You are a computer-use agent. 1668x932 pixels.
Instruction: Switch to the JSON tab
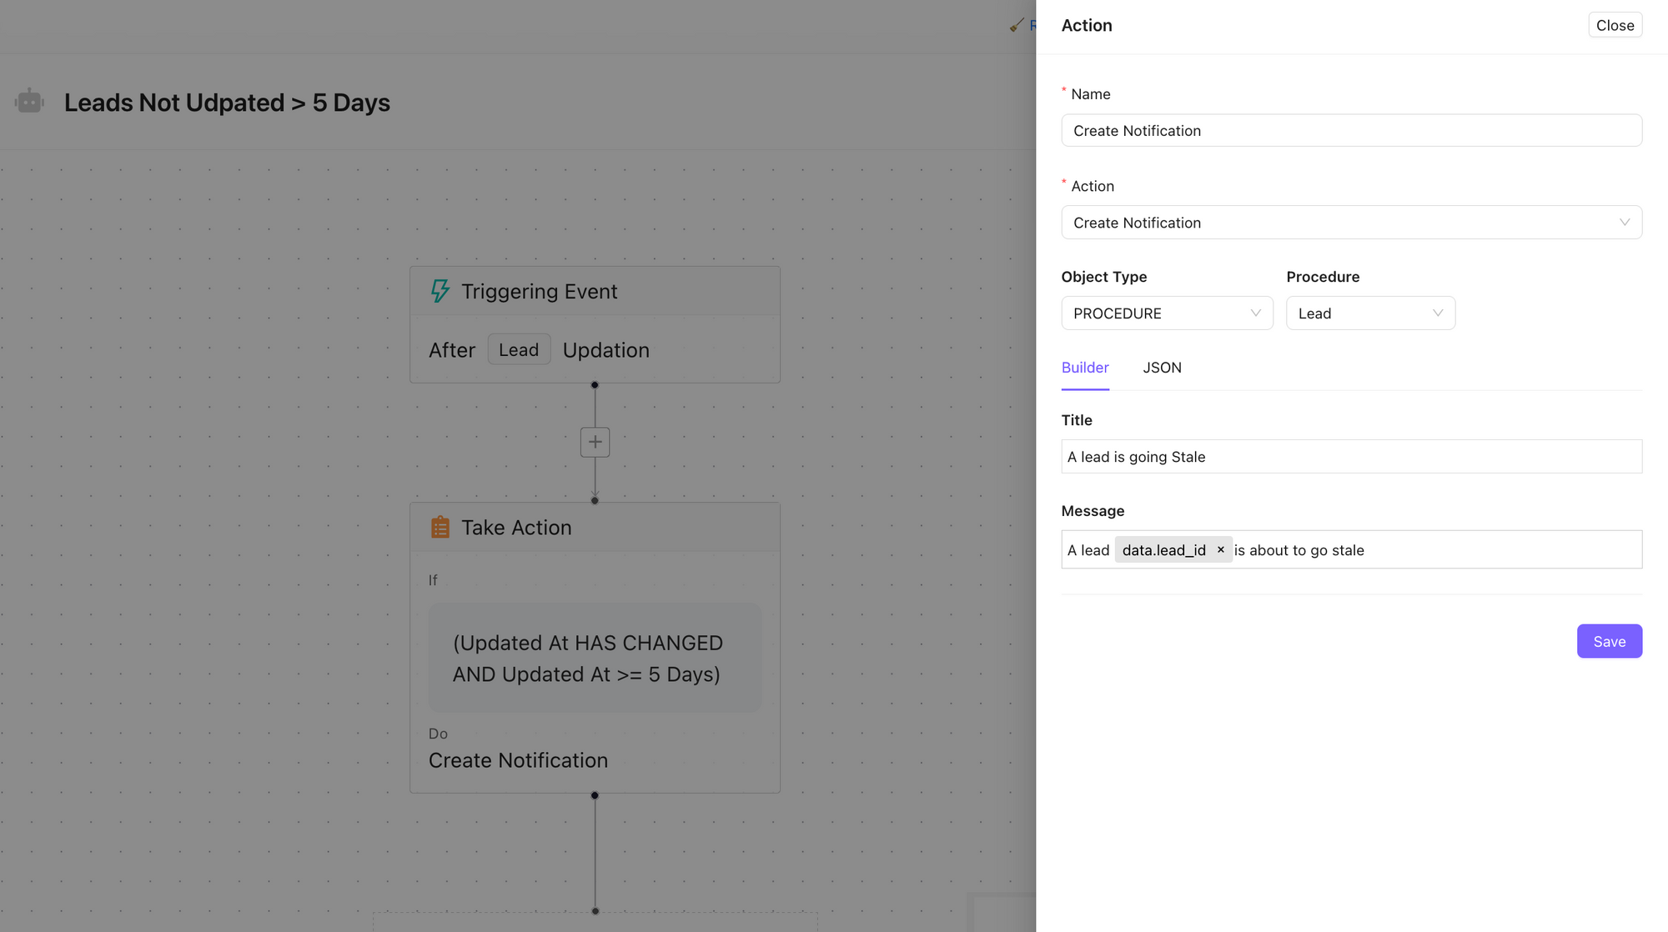click(1161, 368)
